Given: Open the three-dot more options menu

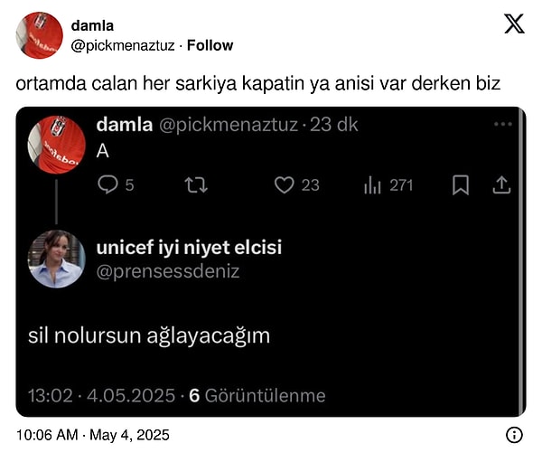Looking at the screenshot, I should (502, 124).
